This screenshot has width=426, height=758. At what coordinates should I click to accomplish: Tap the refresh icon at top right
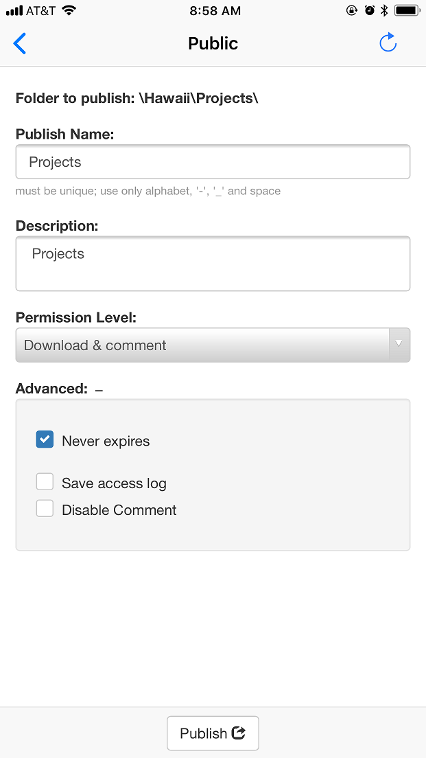coord(388,42)
